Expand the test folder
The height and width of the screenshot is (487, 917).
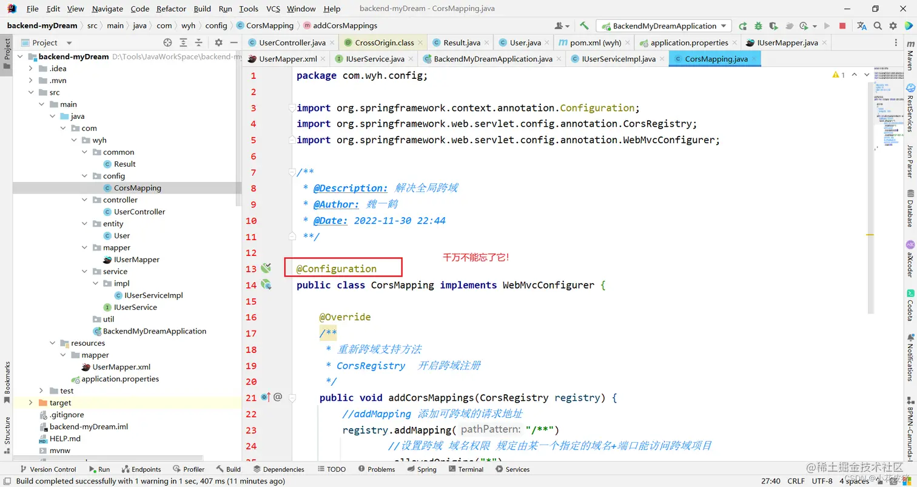(x=41, y=391)
